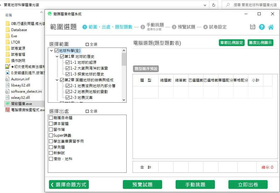Viewport: 280px width, 193px height.
Task: Uncheck 第1章 地球的歷史 checkbox
Action: click(62, 57)
